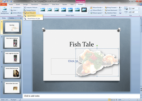Open the Crop tool
Screen dimensions: 142x101
click(126, 10)
